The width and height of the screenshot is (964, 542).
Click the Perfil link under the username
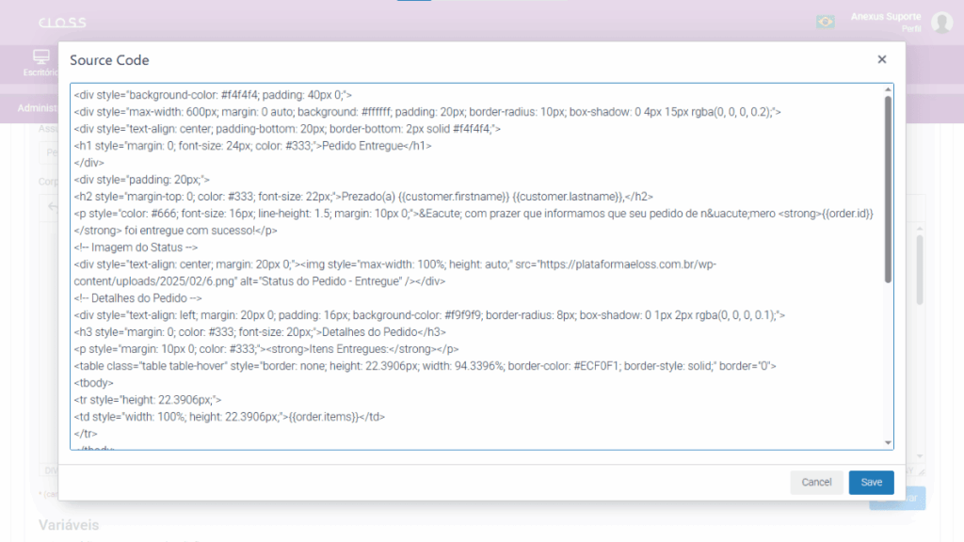[x=910, y=29]
